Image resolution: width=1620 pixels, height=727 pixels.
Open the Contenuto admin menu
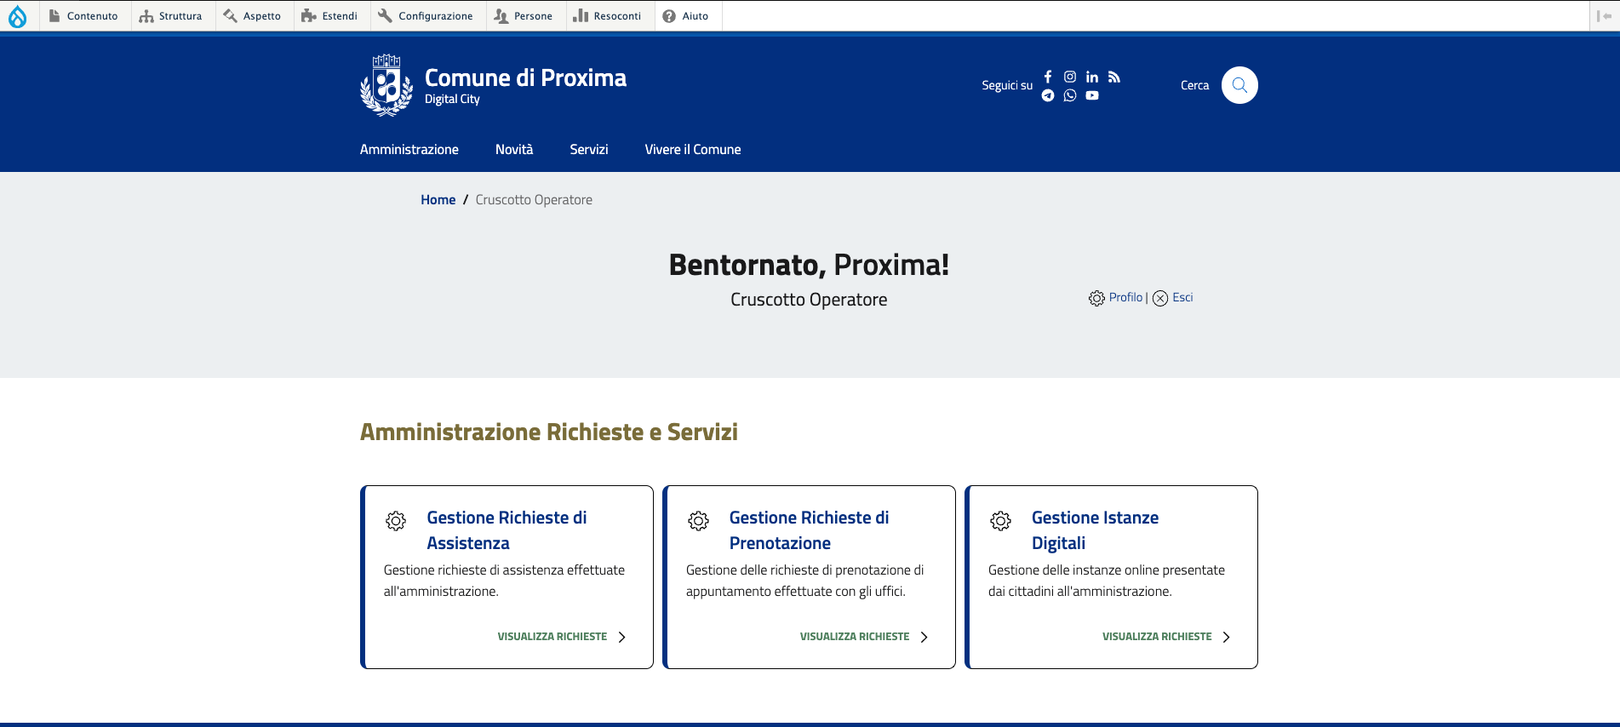(83, 16)
